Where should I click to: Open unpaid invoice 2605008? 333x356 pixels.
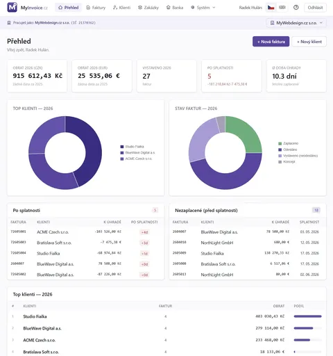(180, 264)
